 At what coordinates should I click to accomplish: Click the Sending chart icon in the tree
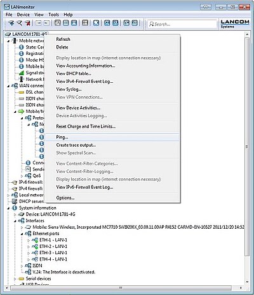pos(28,169)
